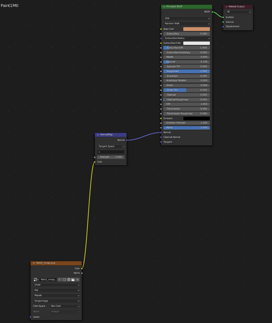Click the black Emission color swatch
Viewport: 272px width, 323px height.
tap(197, 118)
